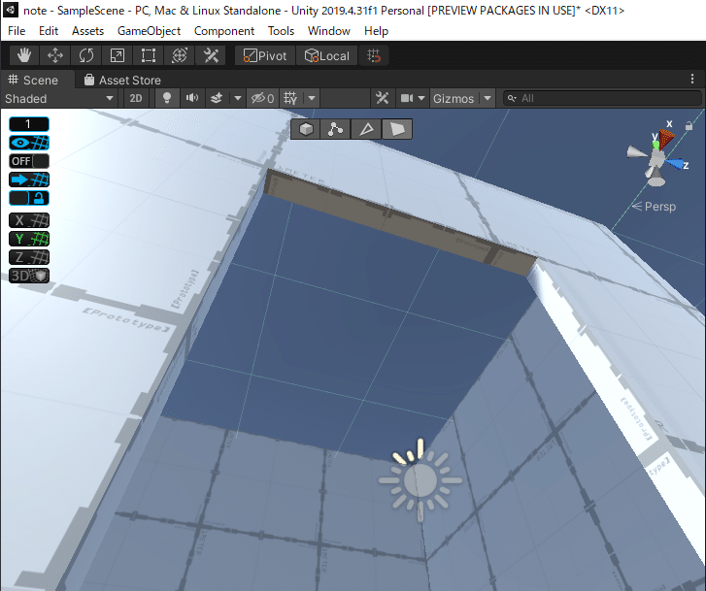Screen dimensions: 706x591
Task: Open the Assets menu
Action: 87,31
